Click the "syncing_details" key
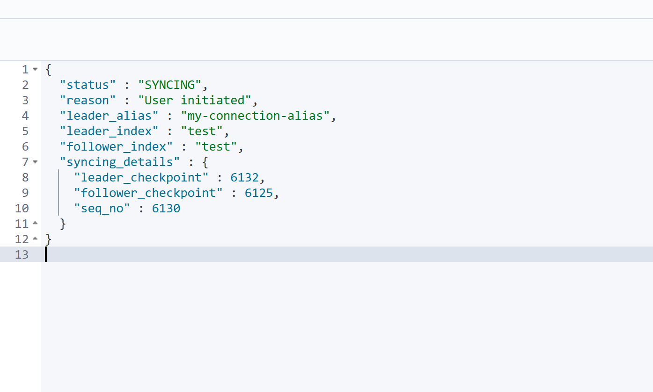This screenshot has width=653, height=392. tap(120, 162)
